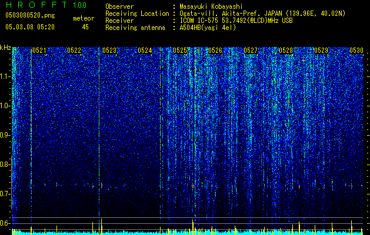Image resolution: width=370 pixels, height=235 pixels.
Task: Click the 0527 time marker
Action: pyautogui.click(x=251, y=51)
